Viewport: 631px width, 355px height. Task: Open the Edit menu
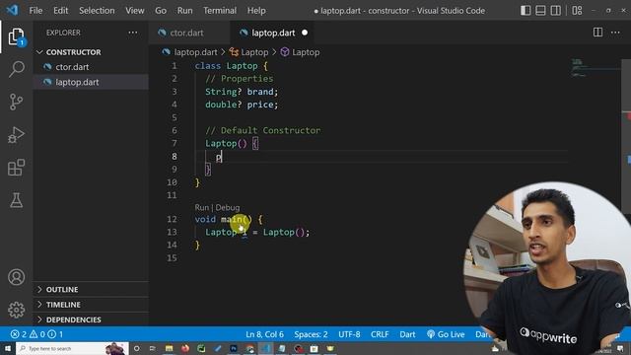tap(61, 11)
